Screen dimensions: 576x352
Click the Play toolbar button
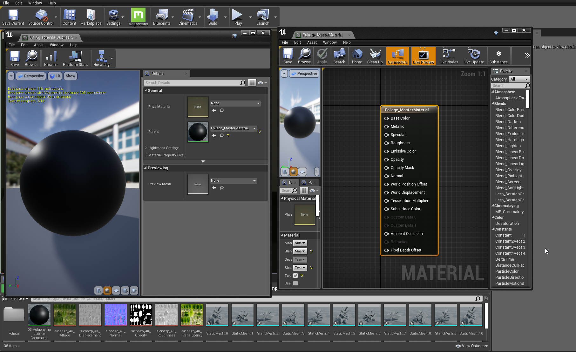coord(238,17)
